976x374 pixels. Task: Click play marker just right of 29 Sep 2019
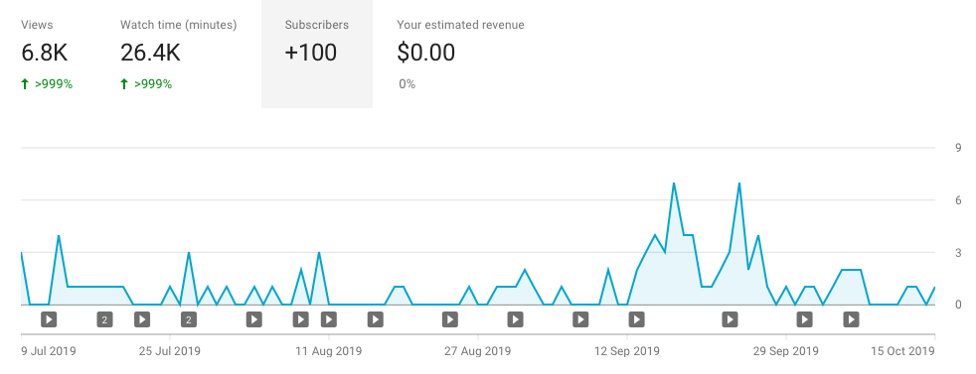click(x=805, y=320)
